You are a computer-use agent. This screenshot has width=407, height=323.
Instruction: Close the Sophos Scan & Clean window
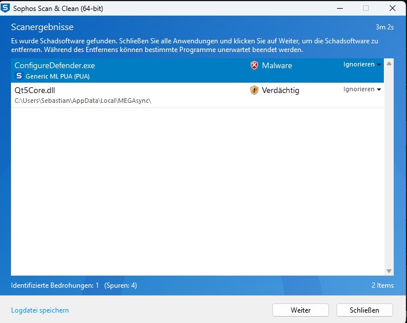393,8
